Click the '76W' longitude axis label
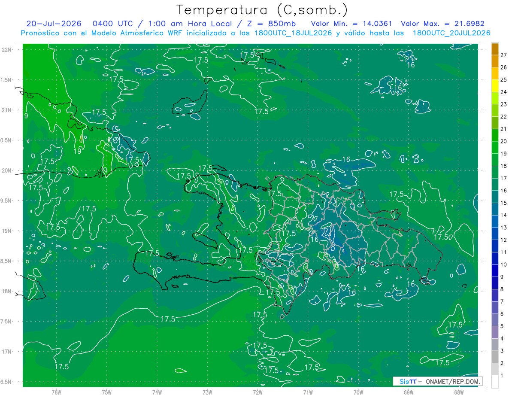This screenshot has width=515, height=398. tap(56, 392)
